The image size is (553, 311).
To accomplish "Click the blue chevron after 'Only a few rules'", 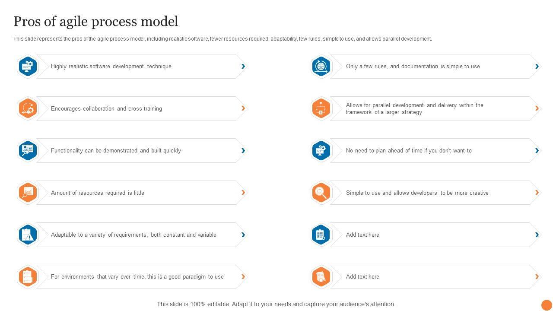I will tap(537, 66).
